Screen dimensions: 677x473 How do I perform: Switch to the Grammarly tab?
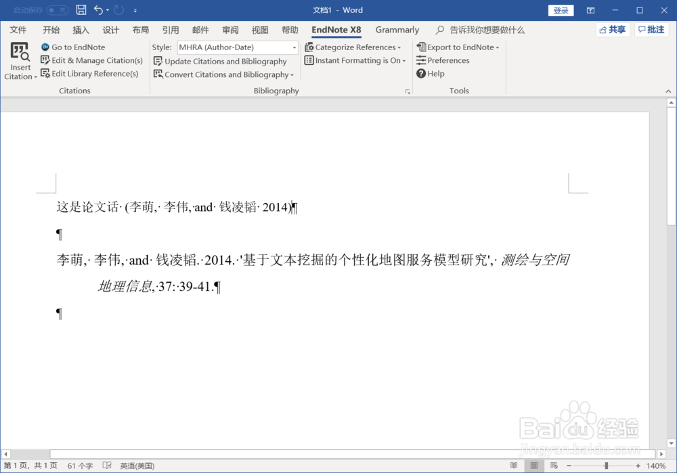click(x=397, y=30)
